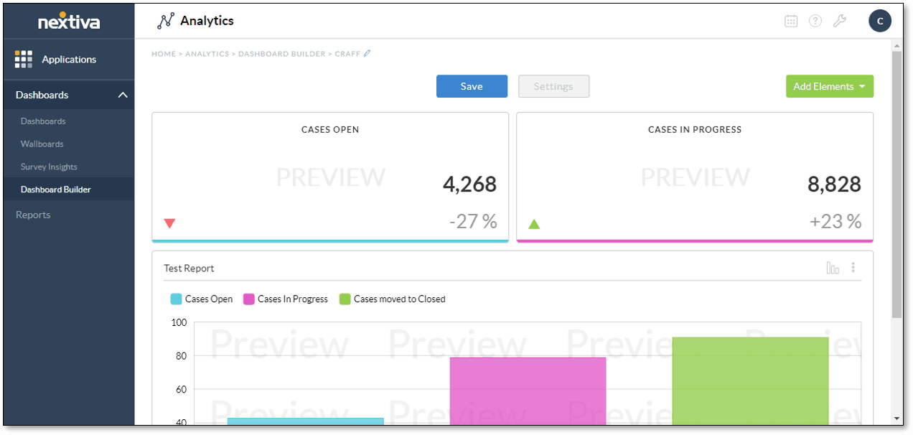Click the green Cases moved to Closed bar
The height and width of the screenshot is (435, 913).
[x=751, y=381]
